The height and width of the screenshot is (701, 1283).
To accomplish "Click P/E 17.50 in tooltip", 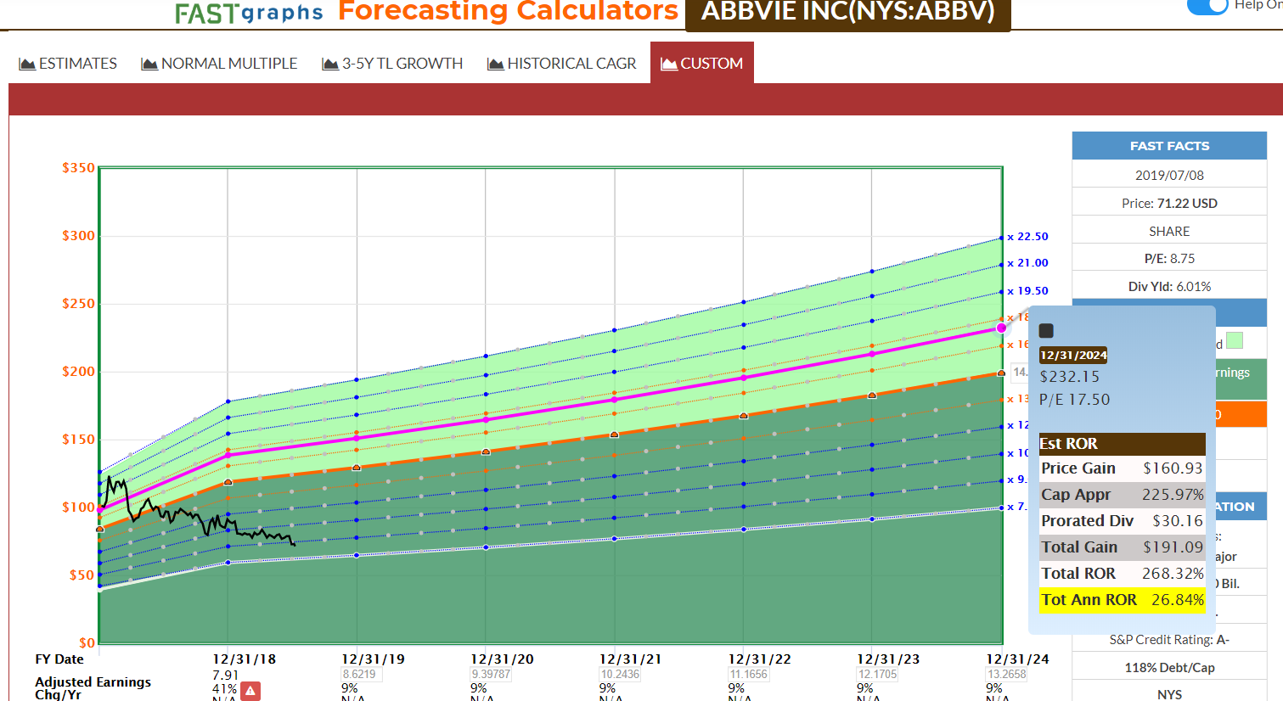I will (1075, 400).
